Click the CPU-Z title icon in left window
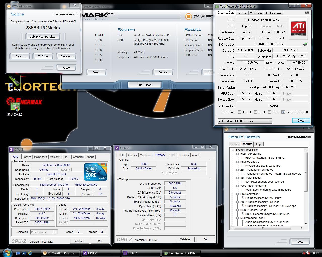The image size is (322, 257). pyautogui.click(x=11, y=149)
